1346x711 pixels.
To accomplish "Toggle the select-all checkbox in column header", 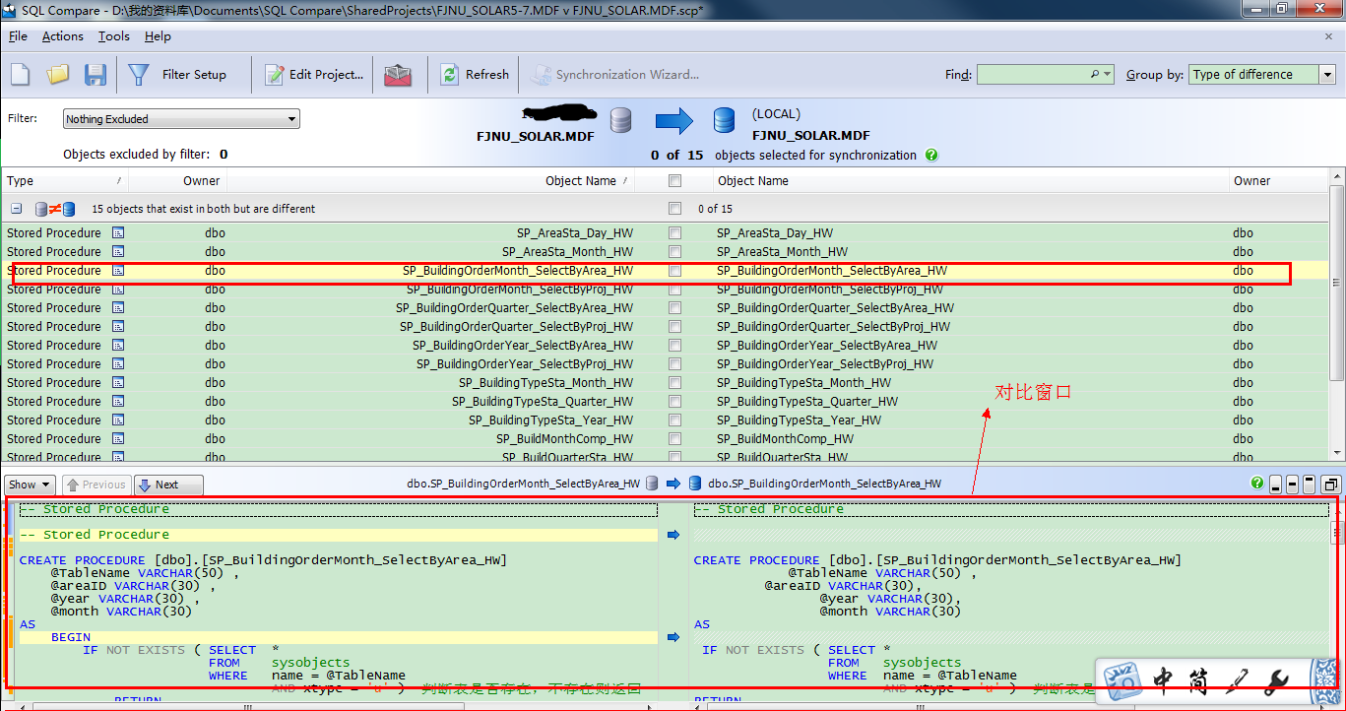I will pos(674,181).
